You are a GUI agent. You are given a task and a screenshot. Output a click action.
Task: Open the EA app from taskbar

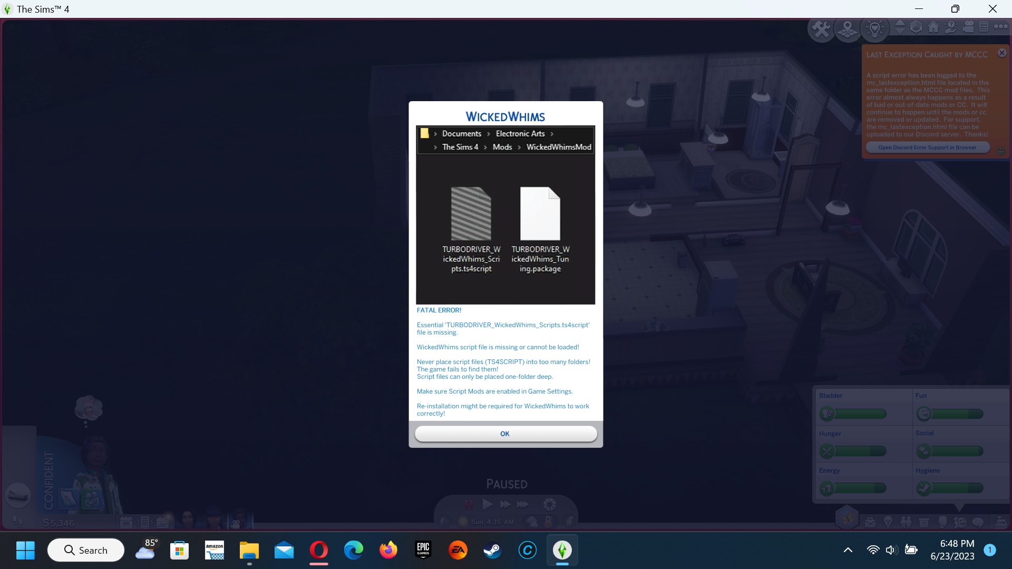click(x=458, y=551)
